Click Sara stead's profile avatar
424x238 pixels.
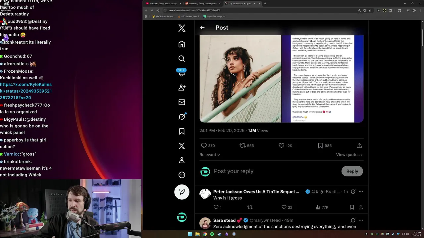tap(205, 223)
